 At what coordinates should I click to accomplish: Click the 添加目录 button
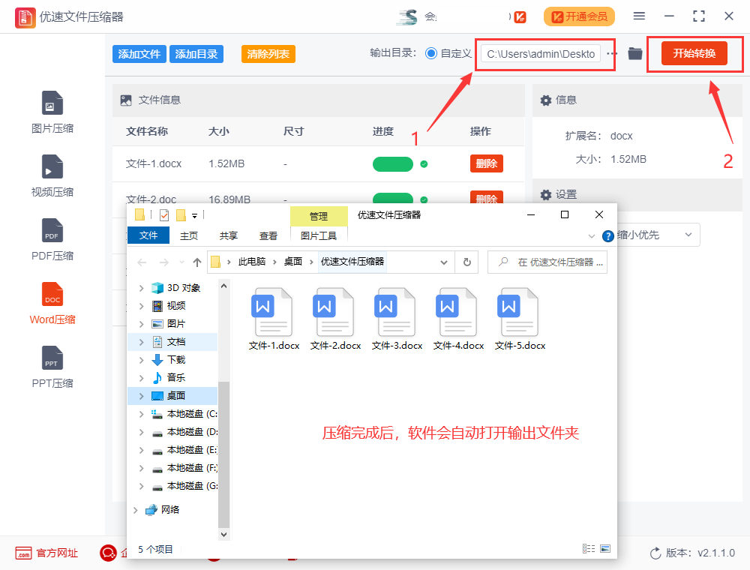pos(196,54)
